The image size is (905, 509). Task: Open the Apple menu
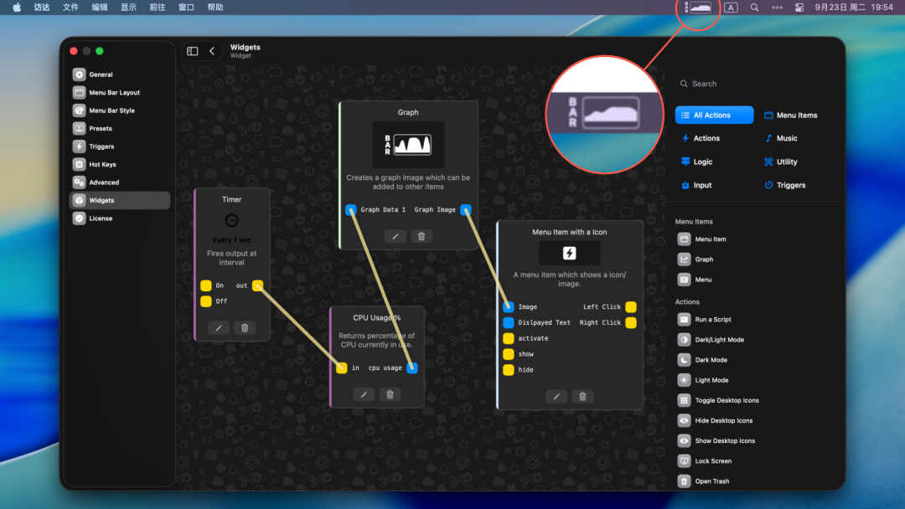coord(17,8)
